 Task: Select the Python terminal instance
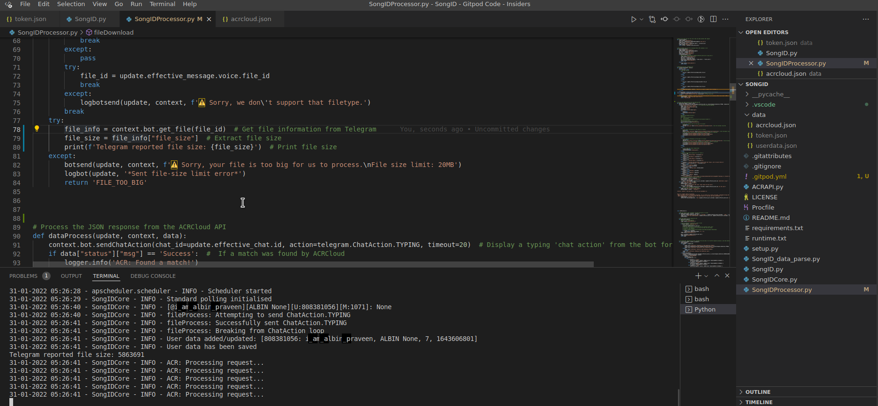tap(708, 310)
